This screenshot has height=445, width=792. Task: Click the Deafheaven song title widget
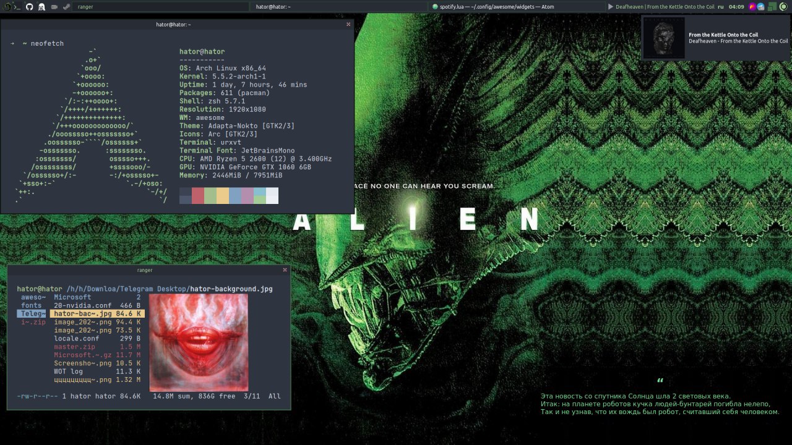pos(665,7)
